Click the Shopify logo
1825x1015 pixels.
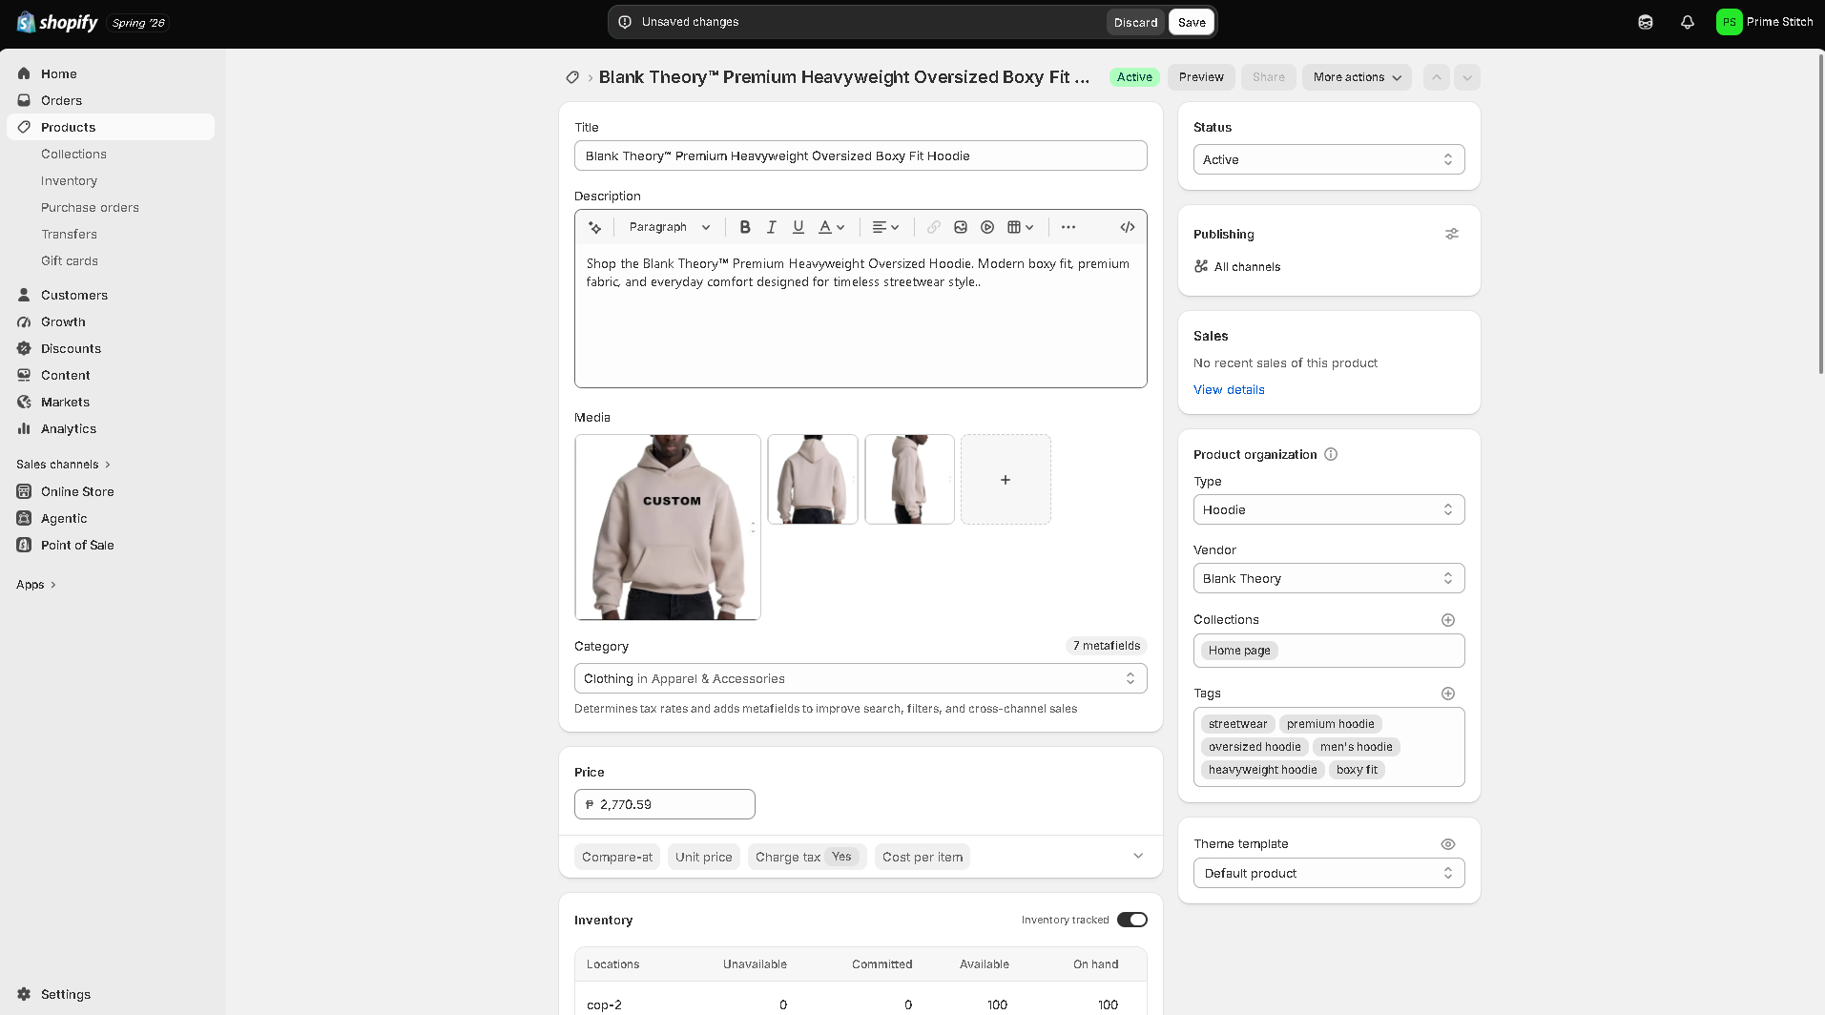click(x=57, y=22)
